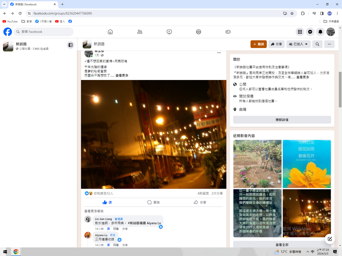The width and height of the screenshot is (342, 256).
Task: Open the yellow flower media thumbnail
Action: point(307,164)
